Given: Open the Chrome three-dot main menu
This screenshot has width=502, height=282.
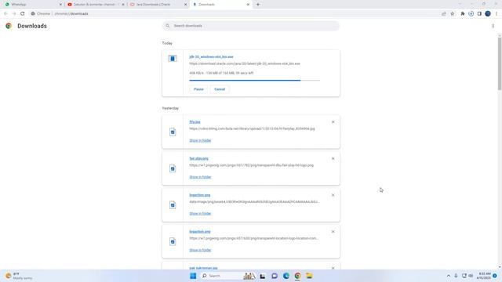Looking at the screenshot, I should (497, 14).
